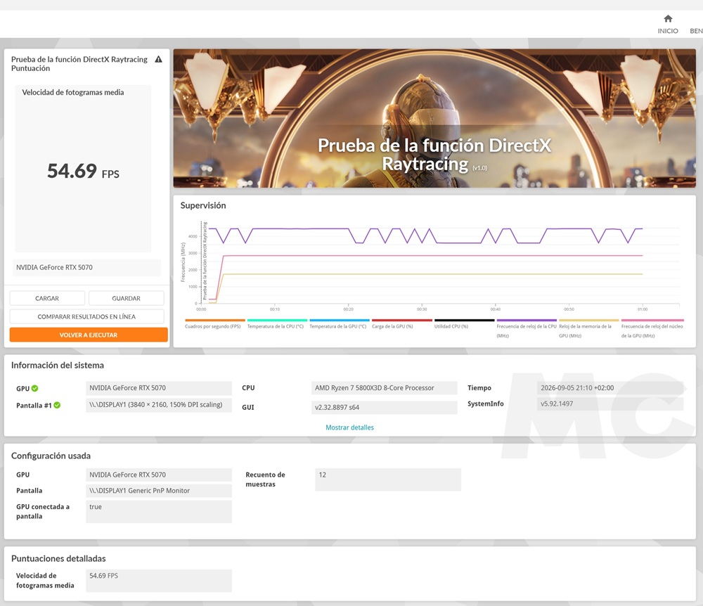The image size is (703, 606).
Task: Click the Velocidad de fotogramas media label in score card
Action: point(73,92)
